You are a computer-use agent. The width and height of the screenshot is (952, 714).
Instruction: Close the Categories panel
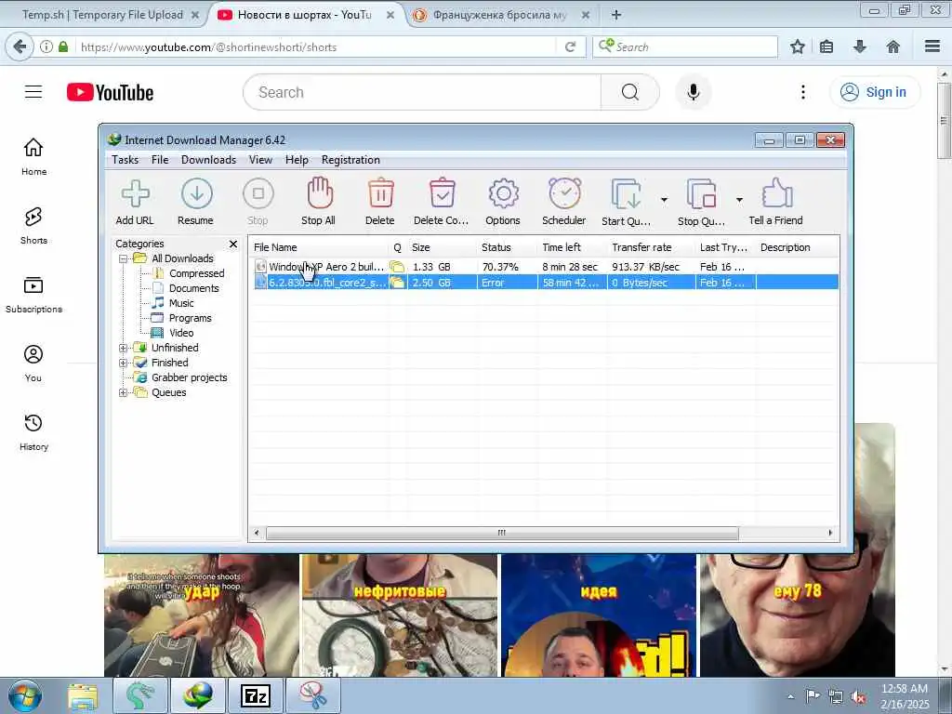(x=233, y=244)
